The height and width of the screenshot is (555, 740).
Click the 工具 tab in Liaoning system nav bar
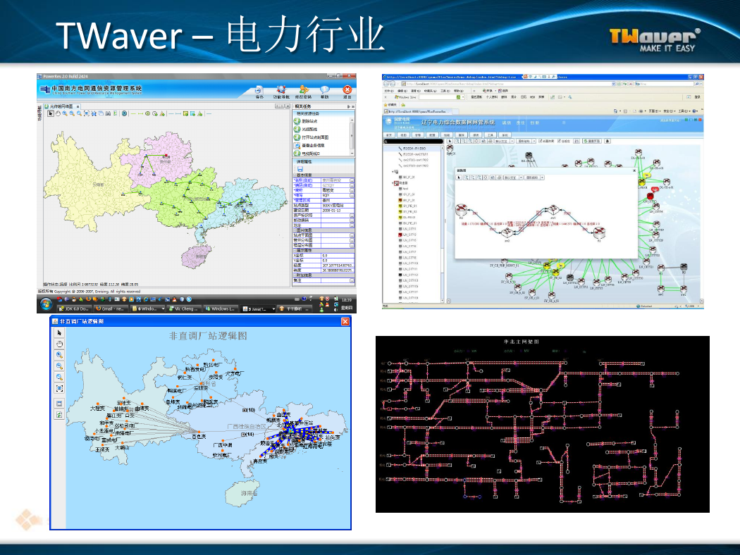point(490,135)
